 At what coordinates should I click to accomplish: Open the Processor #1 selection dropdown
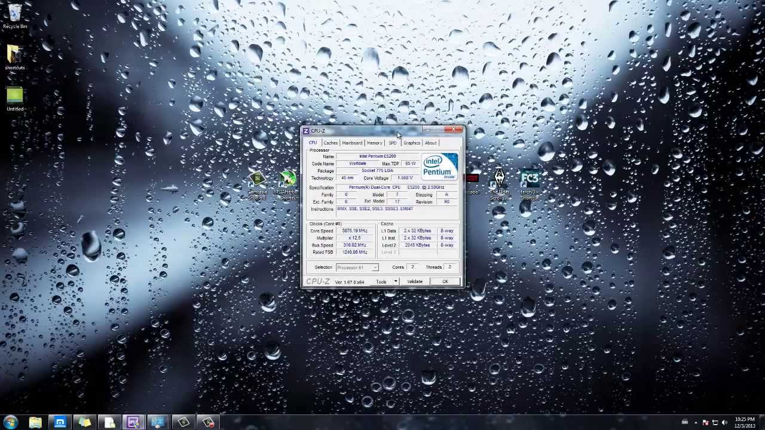pyautogui.click(x=357, y=268)
